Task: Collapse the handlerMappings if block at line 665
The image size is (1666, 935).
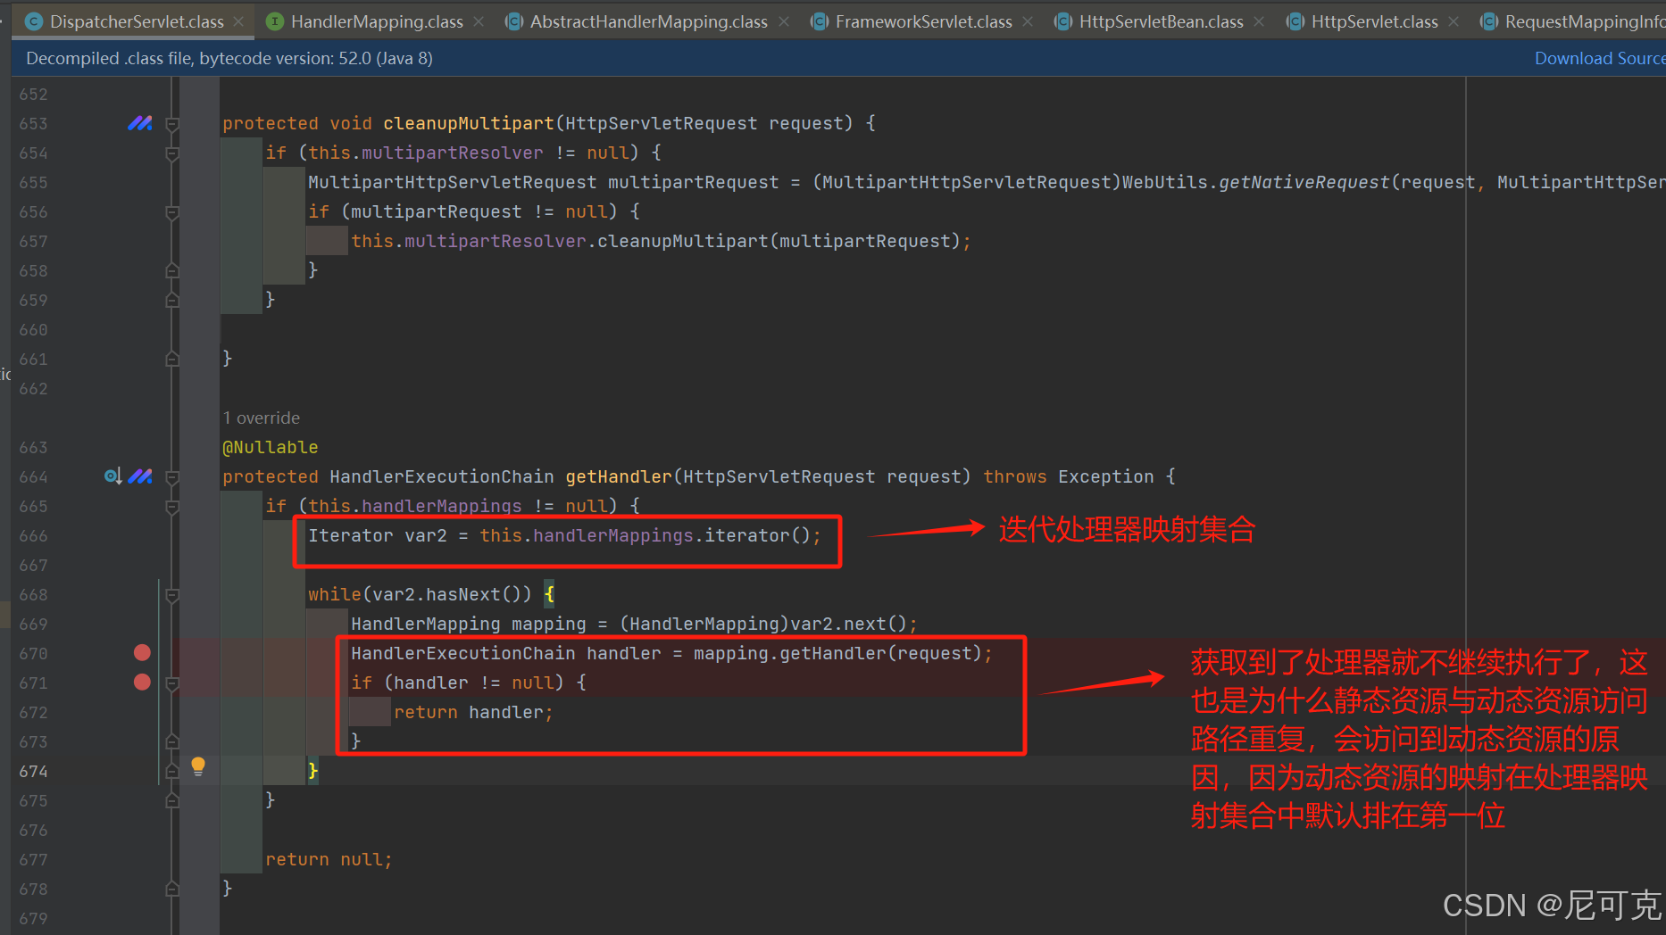Action: click(x=172, y=507)
